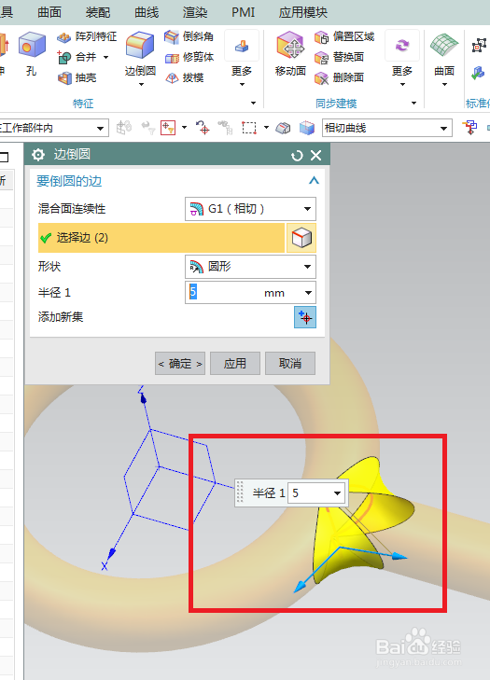Click the snap point crosshair icon
490x680 pixels.
[x=203, y=128]
